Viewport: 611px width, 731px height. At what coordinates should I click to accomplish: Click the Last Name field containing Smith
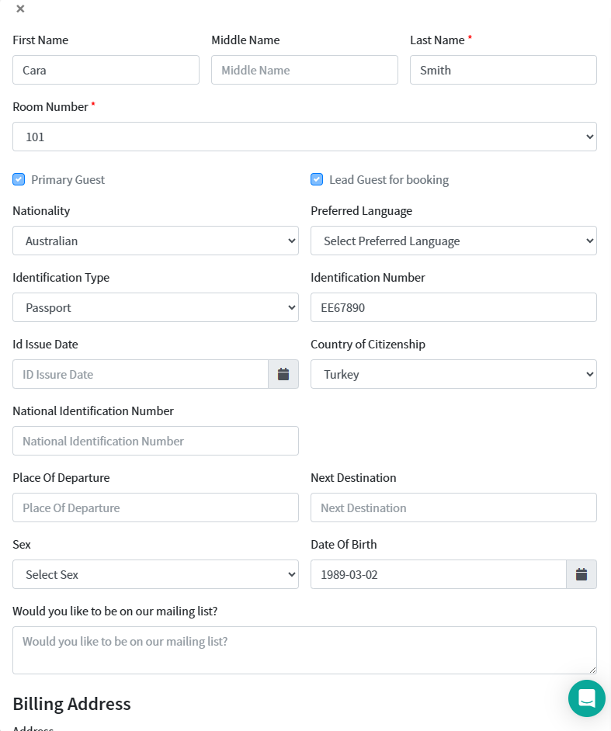(503, 70)
